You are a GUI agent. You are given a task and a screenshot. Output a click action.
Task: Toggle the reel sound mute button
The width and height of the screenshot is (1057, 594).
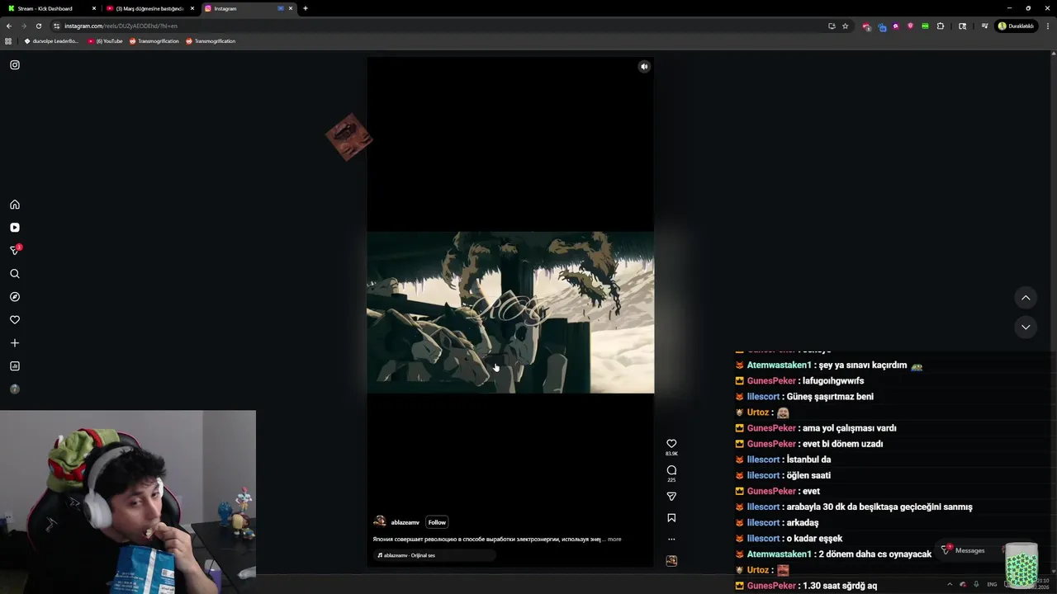pos(644,67)
